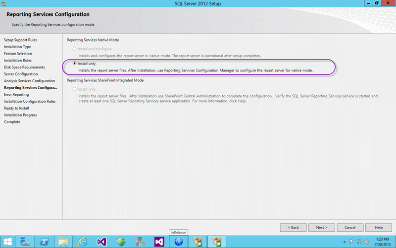Image resolution: width=396 pixels, height=248 pixels.
Task: Launch Server Manager from the taskbar
Action: pos(25,242)
